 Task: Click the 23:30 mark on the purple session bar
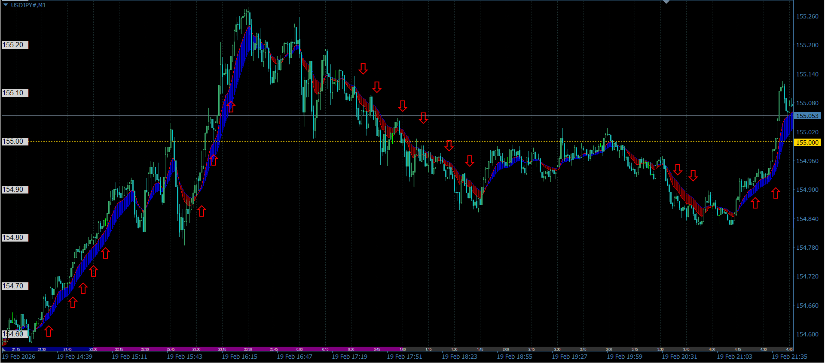click(248, 349)
